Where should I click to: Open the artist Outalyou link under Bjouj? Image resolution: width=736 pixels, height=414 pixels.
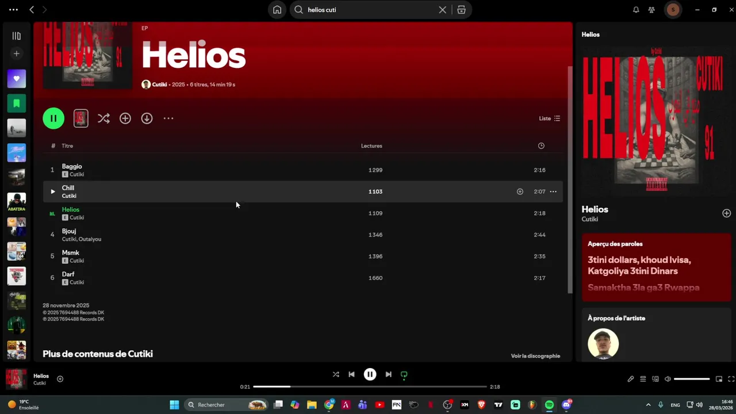click(90, 239)
